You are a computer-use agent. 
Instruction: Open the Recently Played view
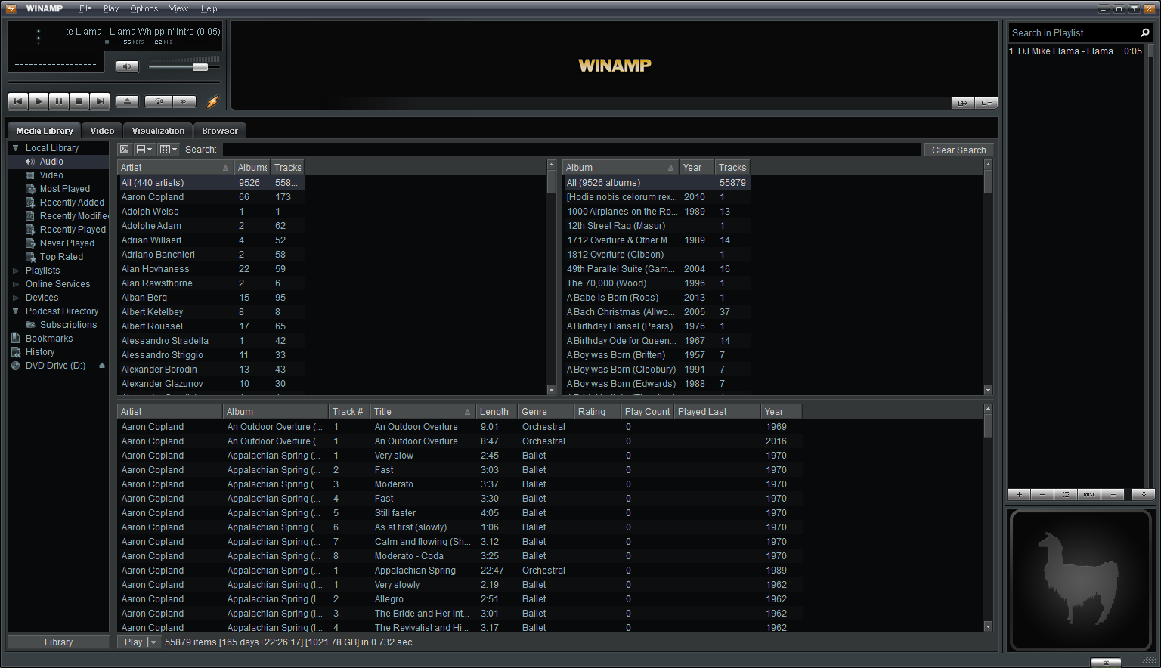tap(73, 230)
